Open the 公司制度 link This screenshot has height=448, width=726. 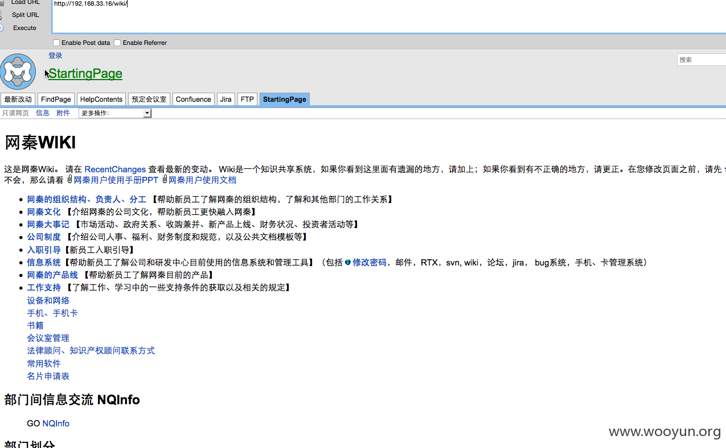pos(44,237)
